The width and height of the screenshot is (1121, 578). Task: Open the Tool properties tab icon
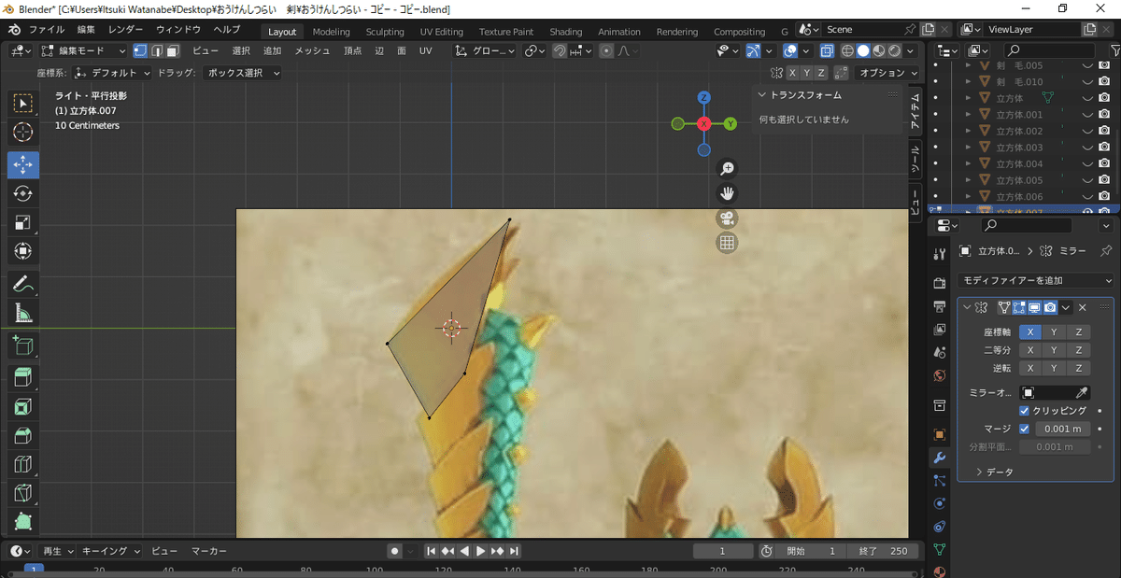pyautogui.click(x=940, y=252)
